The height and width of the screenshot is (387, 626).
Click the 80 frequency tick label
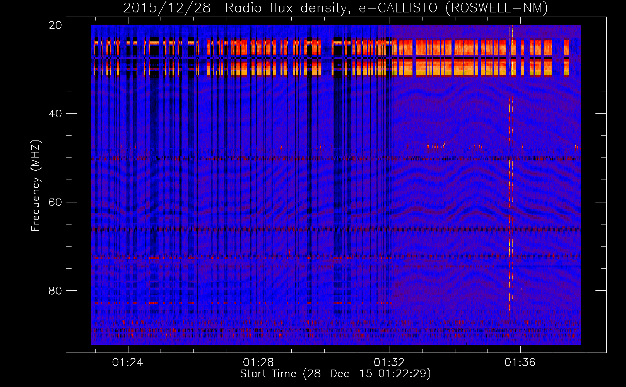click(x=56, y=290)
